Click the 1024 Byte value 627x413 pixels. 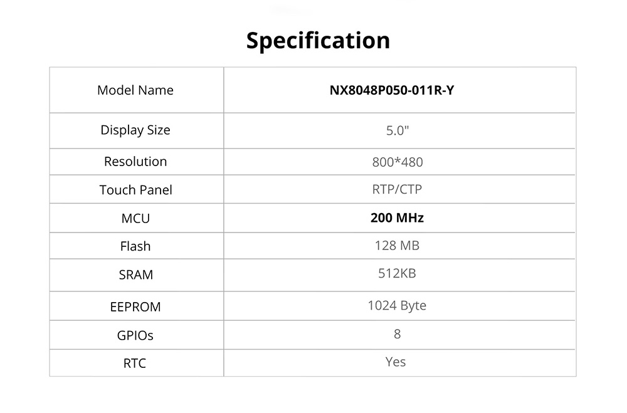pos(398,306)
